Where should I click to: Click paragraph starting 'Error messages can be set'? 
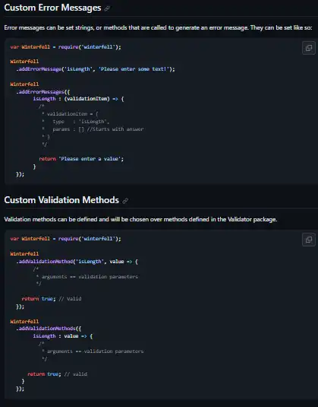pos(158,27)
